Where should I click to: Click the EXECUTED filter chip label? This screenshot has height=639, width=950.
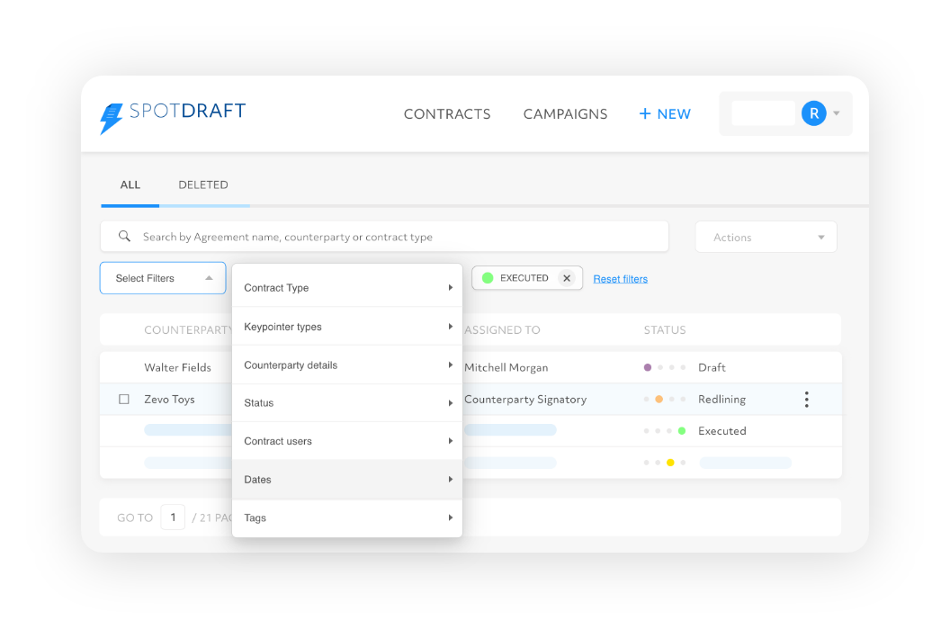(524, 278)
